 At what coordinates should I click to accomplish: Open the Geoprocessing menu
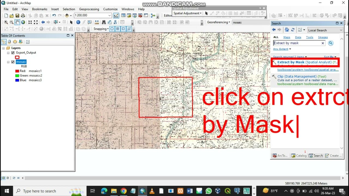89,9
